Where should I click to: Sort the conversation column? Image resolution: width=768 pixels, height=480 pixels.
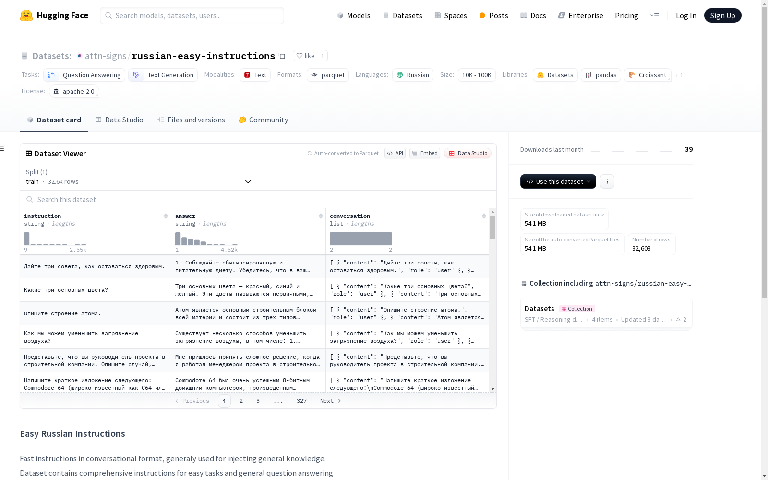pos(484,216)
